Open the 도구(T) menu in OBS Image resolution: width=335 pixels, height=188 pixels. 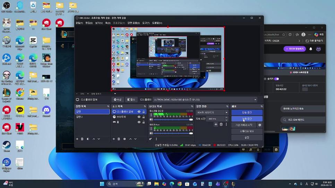click(x=146, y=23)
